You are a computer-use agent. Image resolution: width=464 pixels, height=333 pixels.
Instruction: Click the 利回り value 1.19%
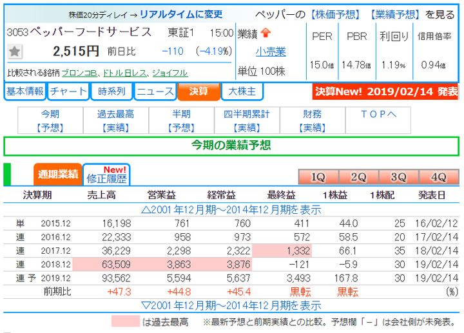coord(393,65)
